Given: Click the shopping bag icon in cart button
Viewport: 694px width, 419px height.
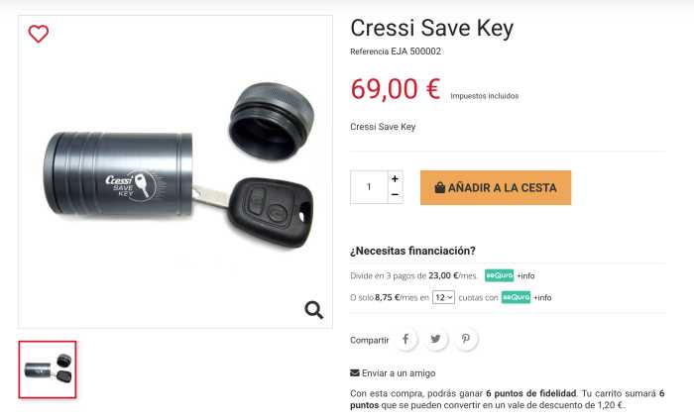Looking at the screenshot, I should 439,188.
